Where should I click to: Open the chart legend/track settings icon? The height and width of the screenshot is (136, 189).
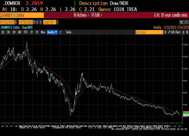pos(183,32)
